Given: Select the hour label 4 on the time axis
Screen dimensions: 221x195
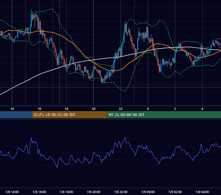Looking at the screenshot, I should (x=202, y=109).
